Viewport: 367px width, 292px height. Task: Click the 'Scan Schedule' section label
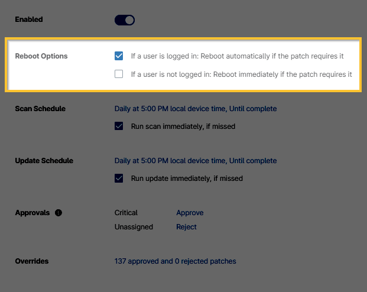point(40,109)
